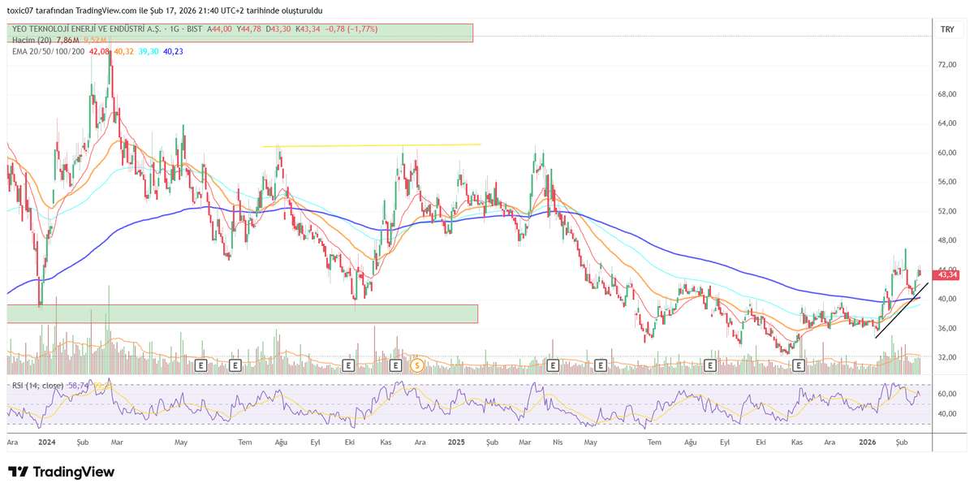The height and width of the screenshot is (492, 974).
Task: Click the 56,00 price axis label
Action: coord(947,182)
